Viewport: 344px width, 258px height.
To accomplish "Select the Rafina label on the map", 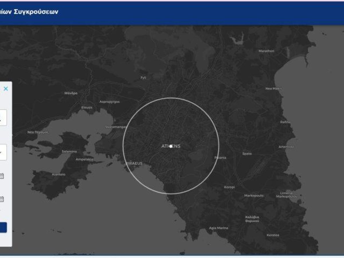I will tap(285, 122).
